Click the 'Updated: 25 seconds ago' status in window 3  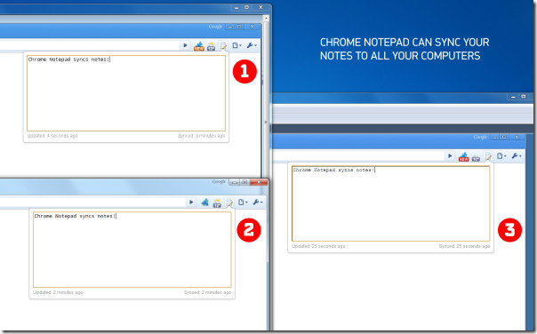pyautogui.click(x=318, y=246)
